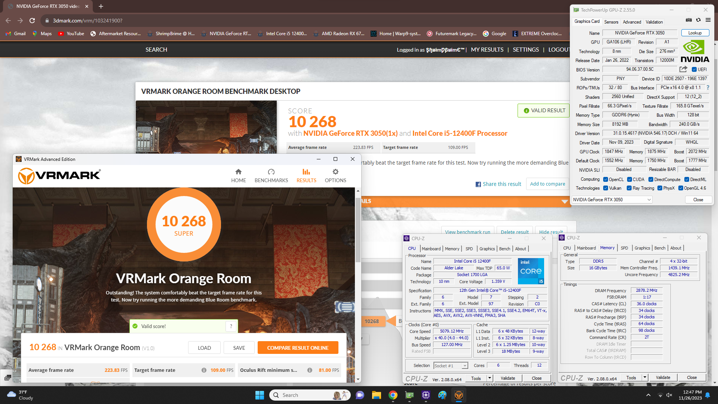Click target frame rate info icon
Screen dimensions: 718x404
(x=204, y=370)
